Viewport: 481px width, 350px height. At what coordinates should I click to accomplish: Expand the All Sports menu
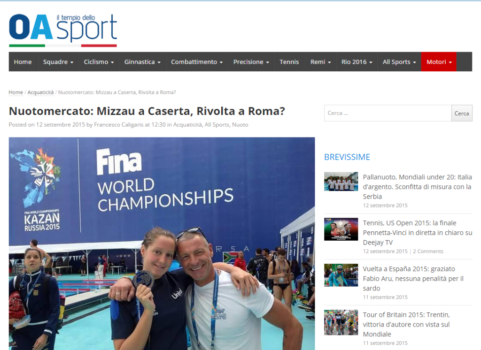coord(399,62)
